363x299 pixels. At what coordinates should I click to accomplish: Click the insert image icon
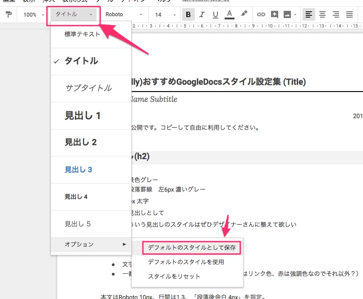point(287,14)
